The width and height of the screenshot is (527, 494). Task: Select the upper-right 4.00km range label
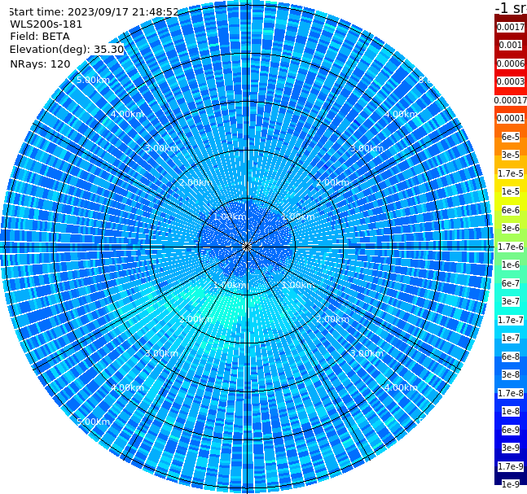(401, 114)
